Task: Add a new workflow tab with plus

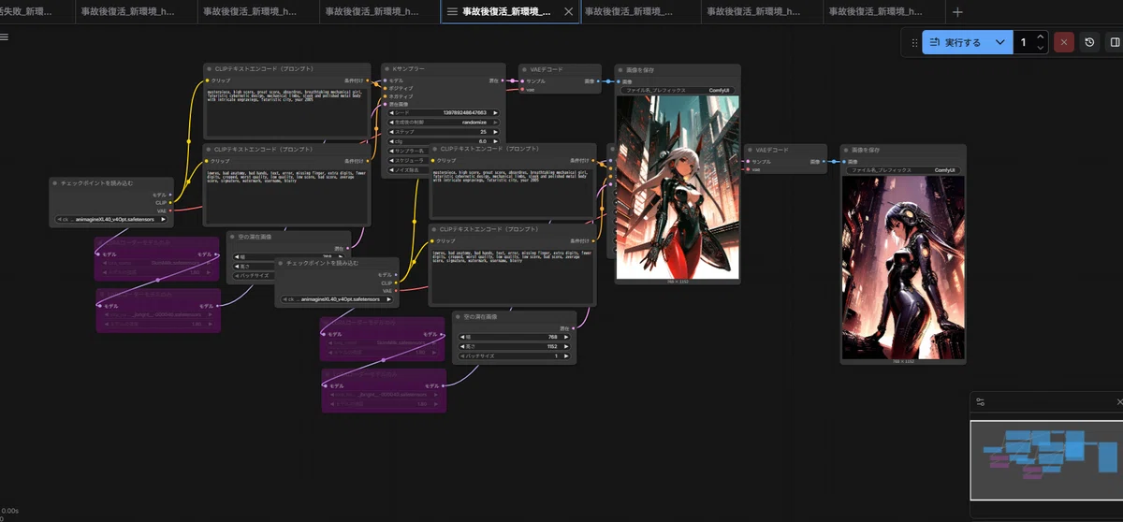Action: (x=956, y=12)
